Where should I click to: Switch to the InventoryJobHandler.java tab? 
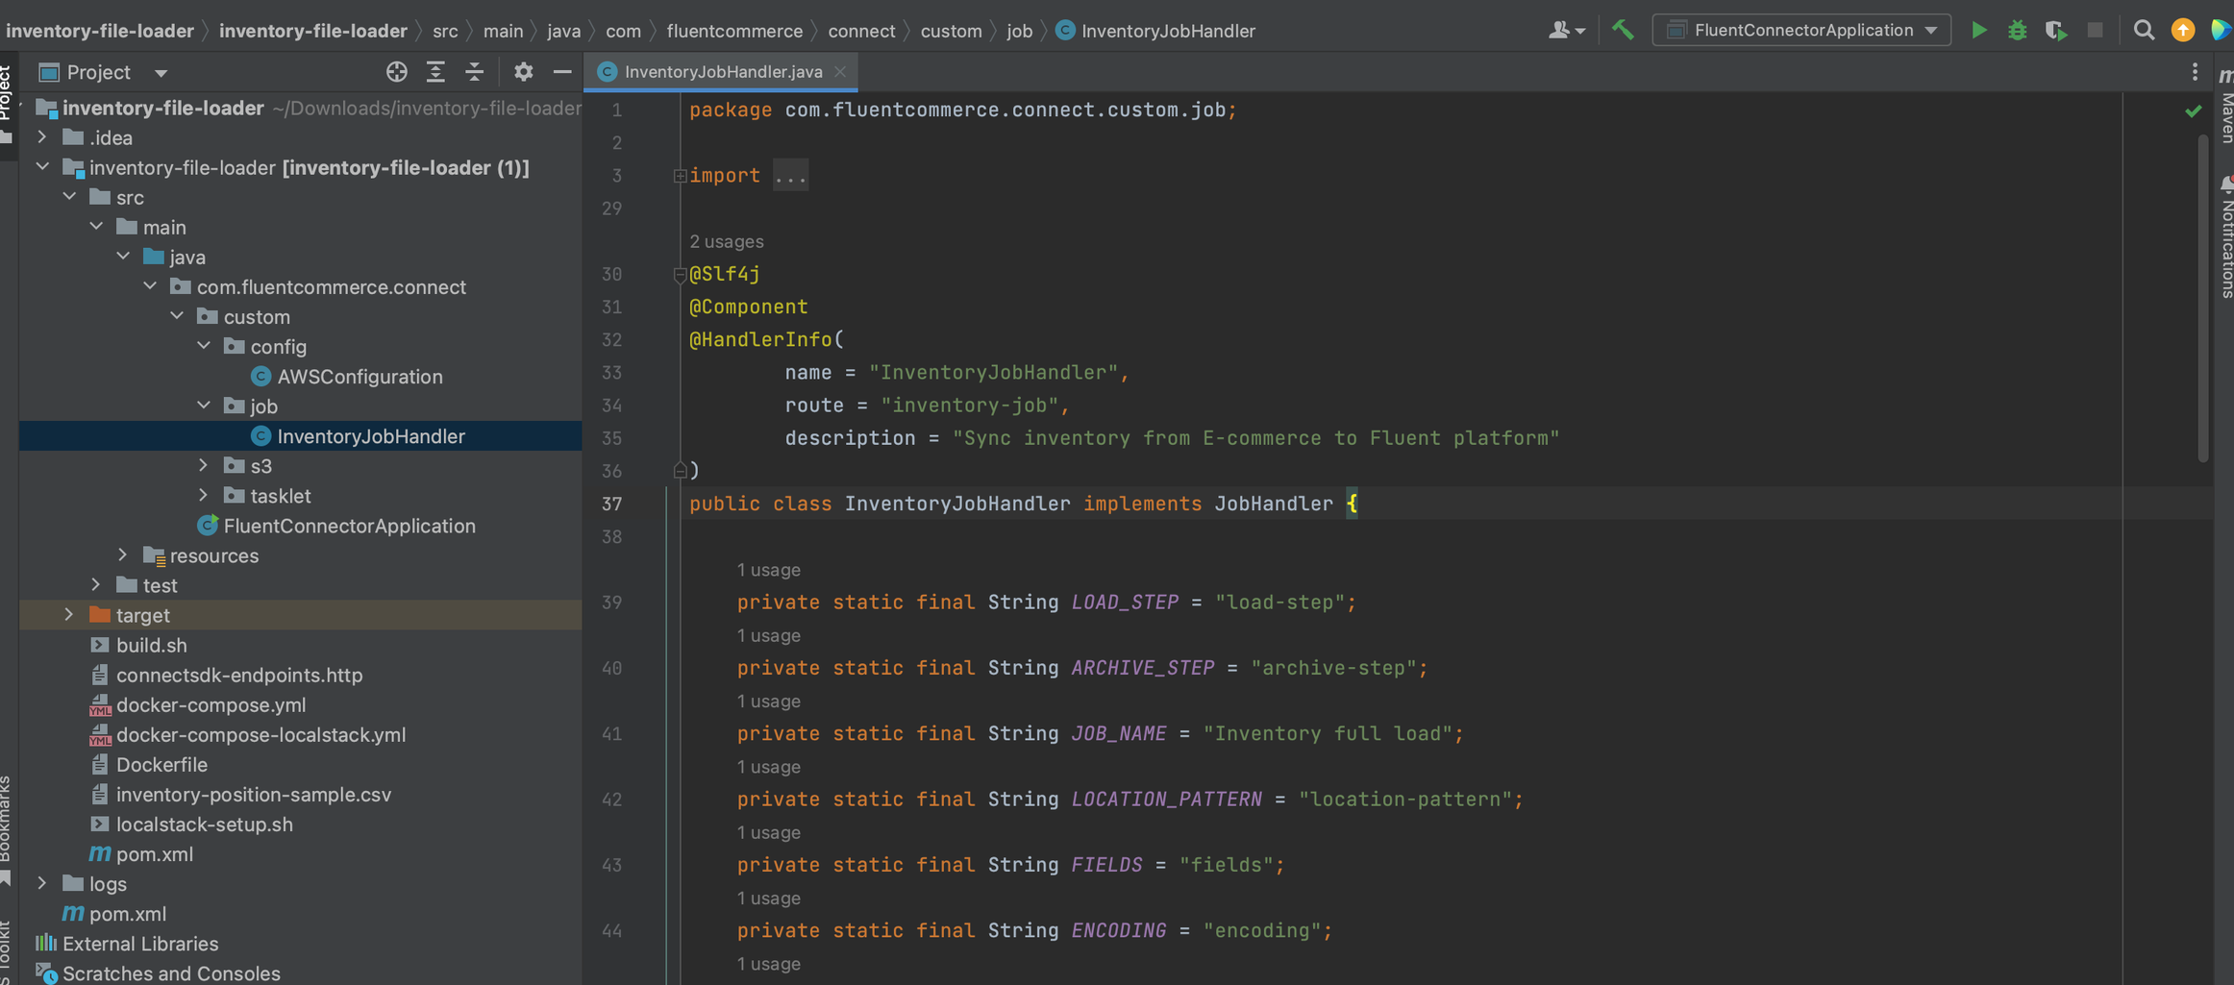[x=722, y=72]
